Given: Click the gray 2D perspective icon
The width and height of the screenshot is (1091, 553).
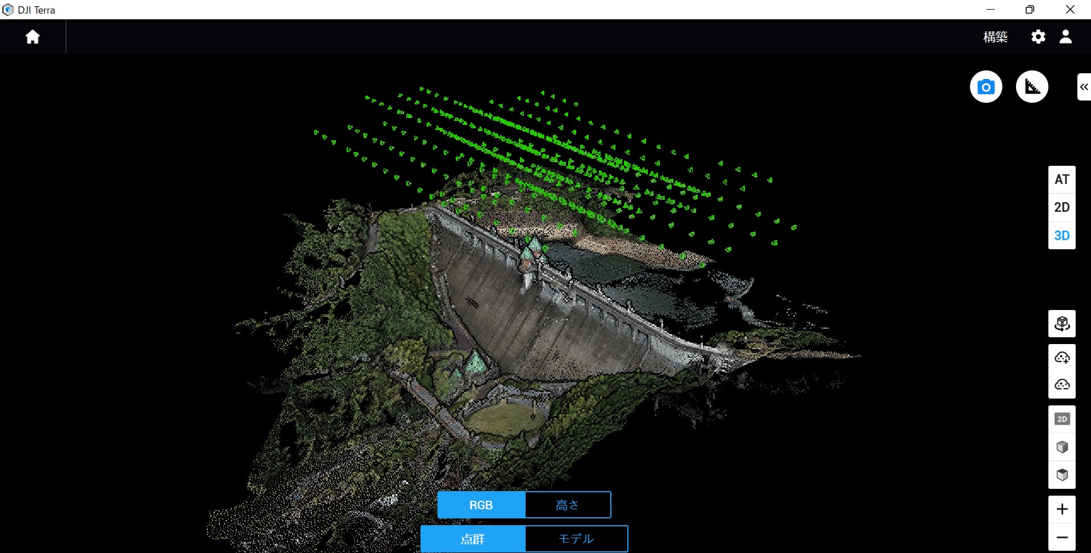Looking at the screenshot, I should (1061, 420).
